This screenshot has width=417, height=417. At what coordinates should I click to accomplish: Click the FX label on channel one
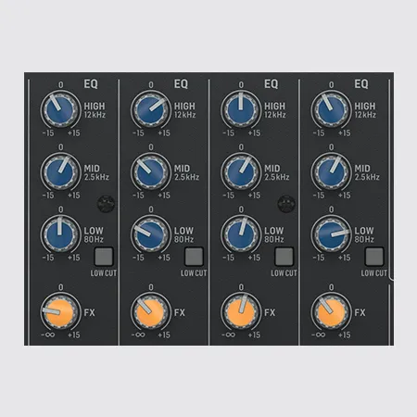pyautogui.click(x=89, y=312)
